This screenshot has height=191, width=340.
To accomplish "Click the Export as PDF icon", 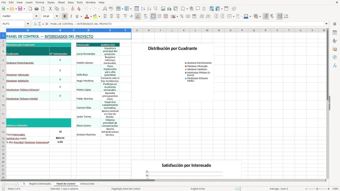I will pyautogui.click(x=30, y=9).
